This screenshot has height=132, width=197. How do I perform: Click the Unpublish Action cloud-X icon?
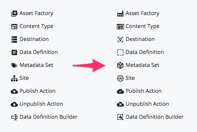[x=120, y=104]
